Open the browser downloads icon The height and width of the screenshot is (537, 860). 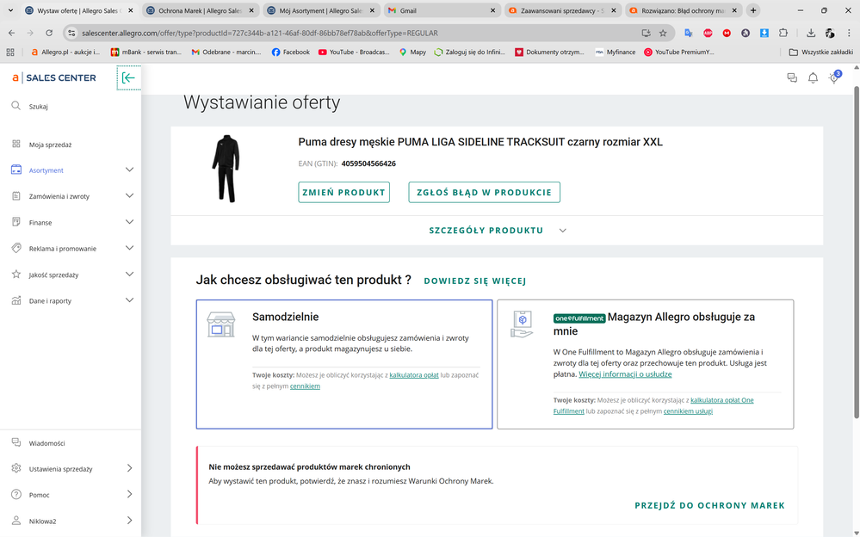pos(811,33)
